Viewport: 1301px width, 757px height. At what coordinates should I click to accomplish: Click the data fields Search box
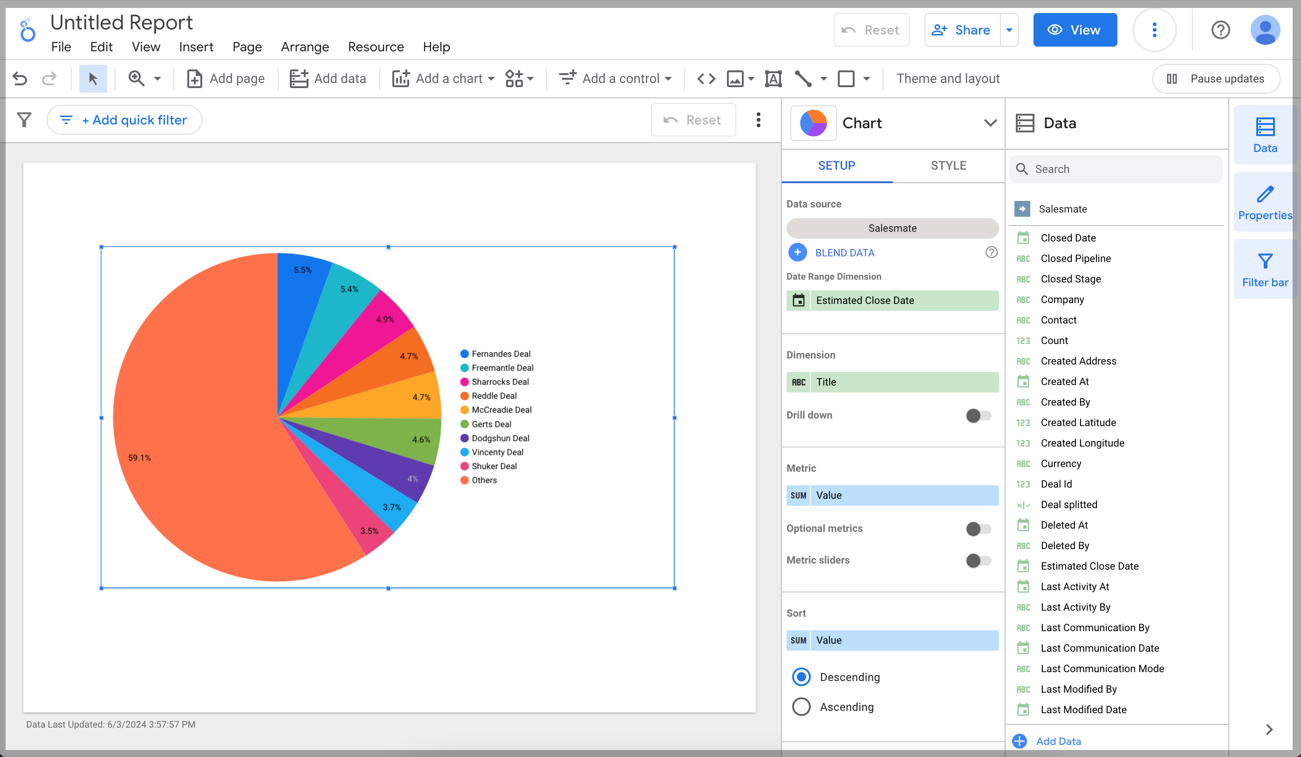[x=1115, y=169]
